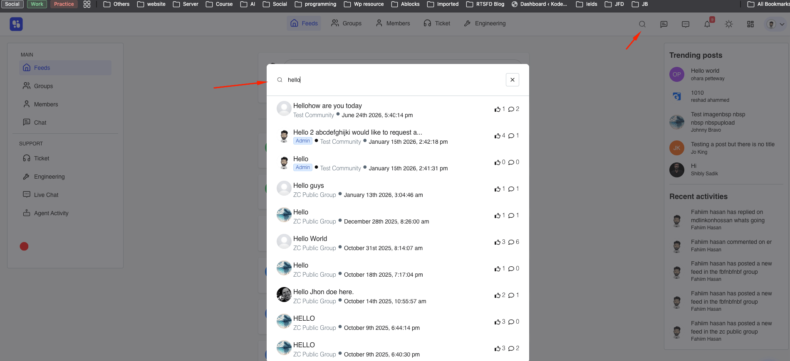Click the app logo in top left
This screenshot has height=361, width=790.
[16, 24]
